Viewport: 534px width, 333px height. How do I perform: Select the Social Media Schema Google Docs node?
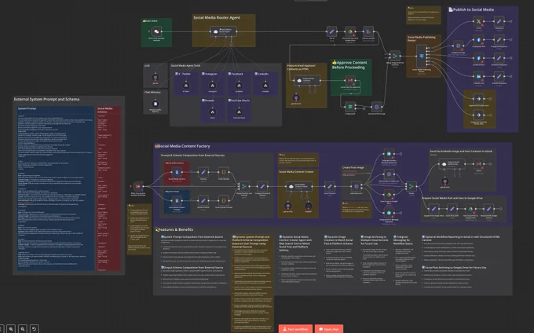177,172
